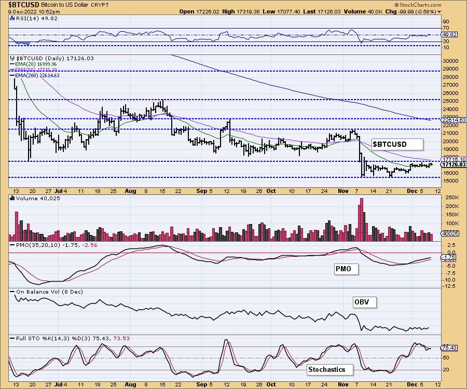
Task: Click the CRYPT exchange label
Action: [100, 5]
